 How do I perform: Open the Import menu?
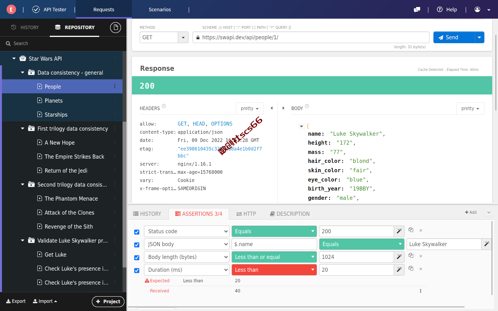[x=45, y=301]
